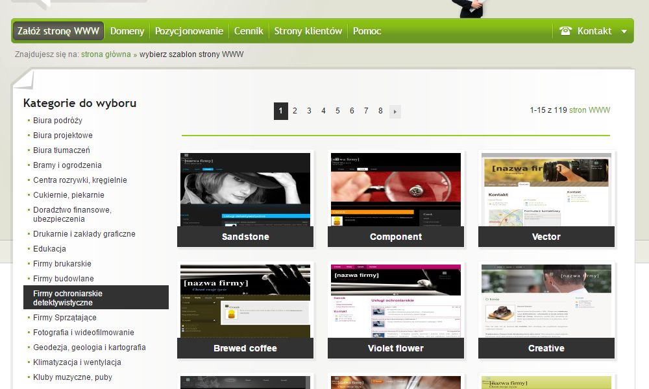649x389 pixels.
Task: Open the Pomoc menu item
Action: [367, 31]
